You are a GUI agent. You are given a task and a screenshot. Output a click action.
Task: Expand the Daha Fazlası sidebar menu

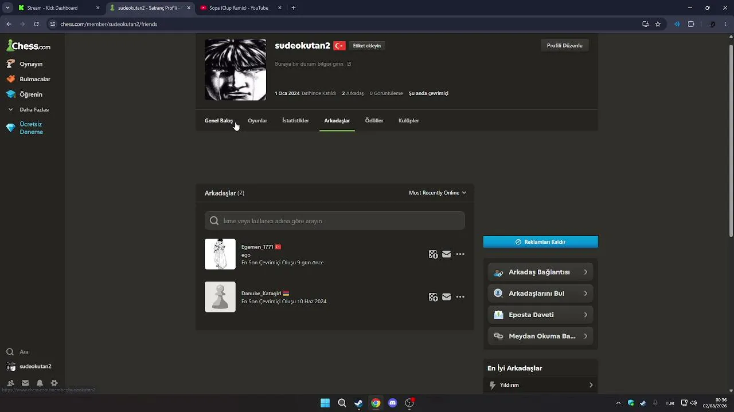click(x=34, y=109)
